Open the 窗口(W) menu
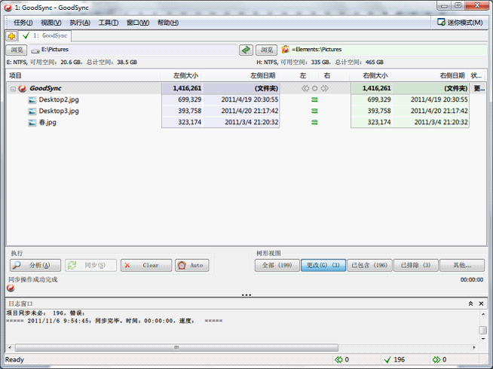The image size is (493, 369). coord(138,23)
